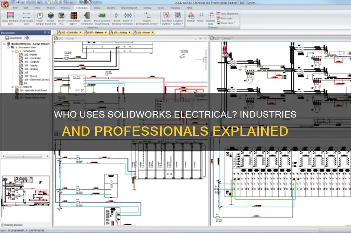Select 101 - Power in the tree

coord(30,54)
